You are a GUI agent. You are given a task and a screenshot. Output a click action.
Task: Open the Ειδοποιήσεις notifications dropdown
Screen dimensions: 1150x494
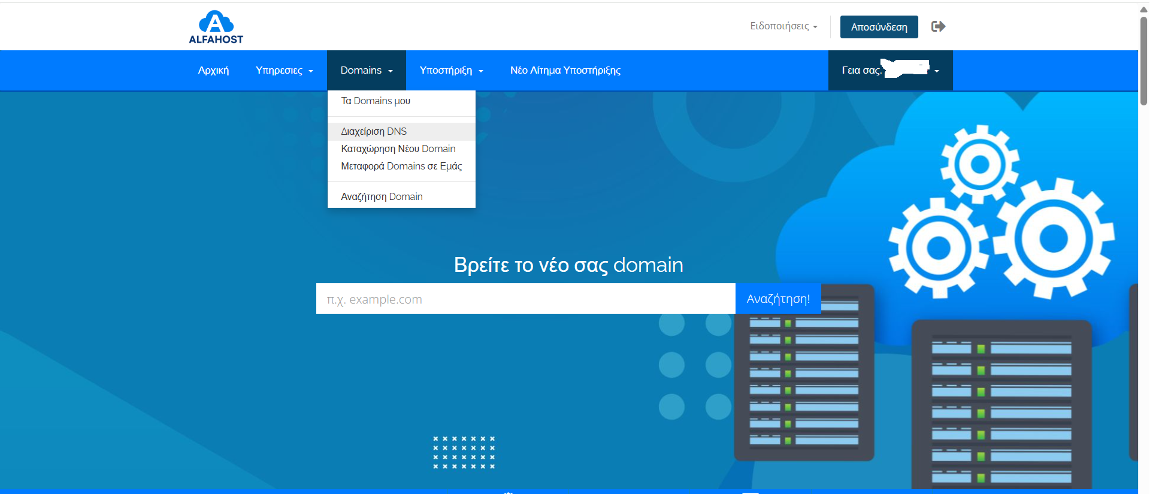[783, 26]
